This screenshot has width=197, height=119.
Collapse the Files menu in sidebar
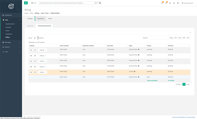(11, 20)
